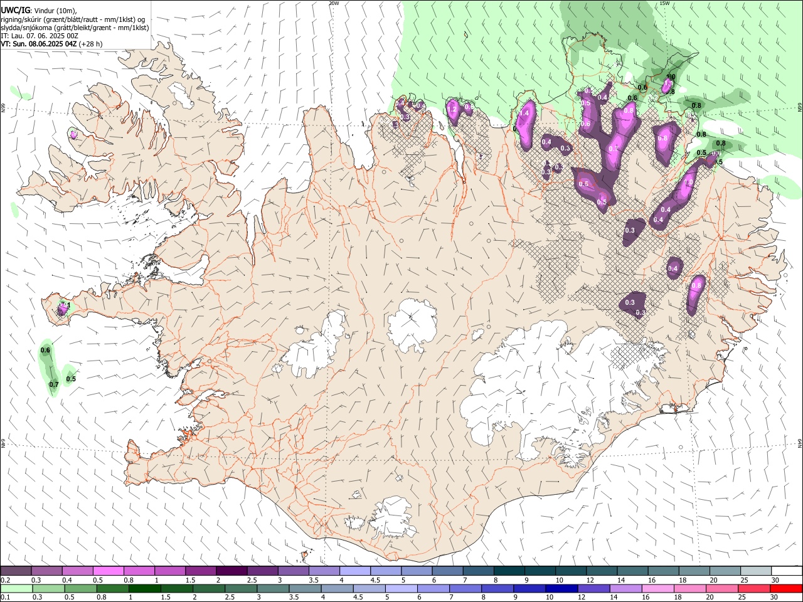Click the 'IT: Lau. 07. 06. 2025 00Z' line

pyautogui.click(x=40, y=36)
